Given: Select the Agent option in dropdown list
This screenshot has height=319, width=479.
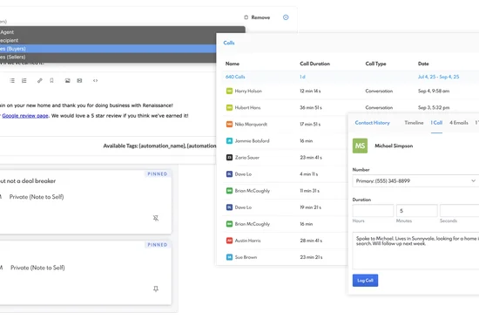Looking at the screenshot, I should pyautogui.click(x=108, y=32).
